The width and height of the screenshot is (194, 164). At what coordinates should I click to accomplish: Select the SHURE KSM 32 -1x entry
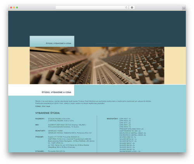click(x=128, y=137)
